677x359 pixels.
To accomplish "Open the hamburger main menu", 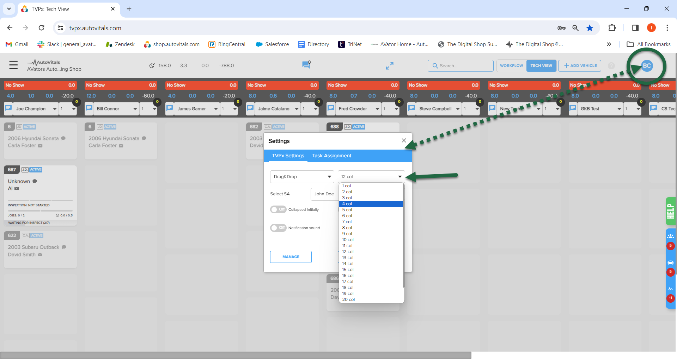I will click(13, 65).
